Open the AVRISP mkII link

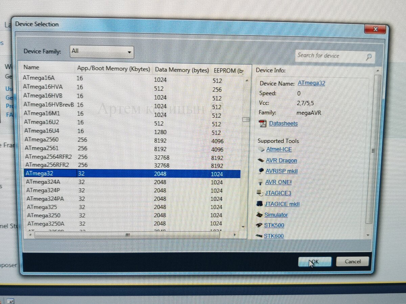(x=281, y=171)
